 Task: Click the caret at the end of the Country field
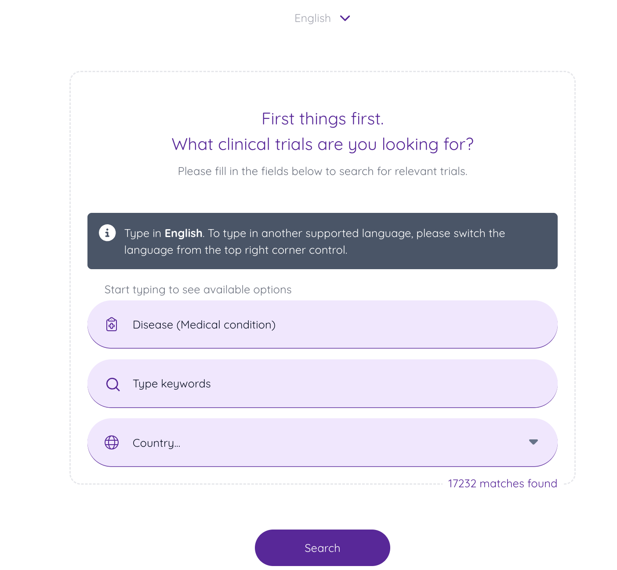[533, 442]
